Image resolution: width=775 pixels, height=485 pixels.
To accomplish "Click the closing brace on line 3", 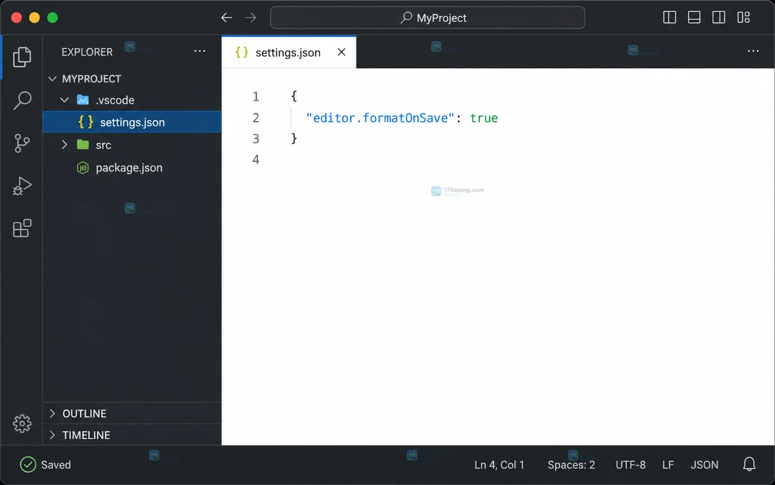I will (294, 139).
